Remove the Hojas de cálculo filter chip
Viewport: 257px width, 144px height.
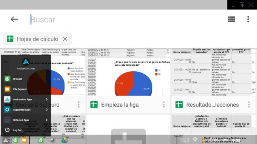(65, 39)
